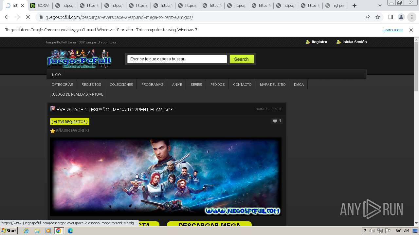Switch to the highper tab

tap(335, 6)
